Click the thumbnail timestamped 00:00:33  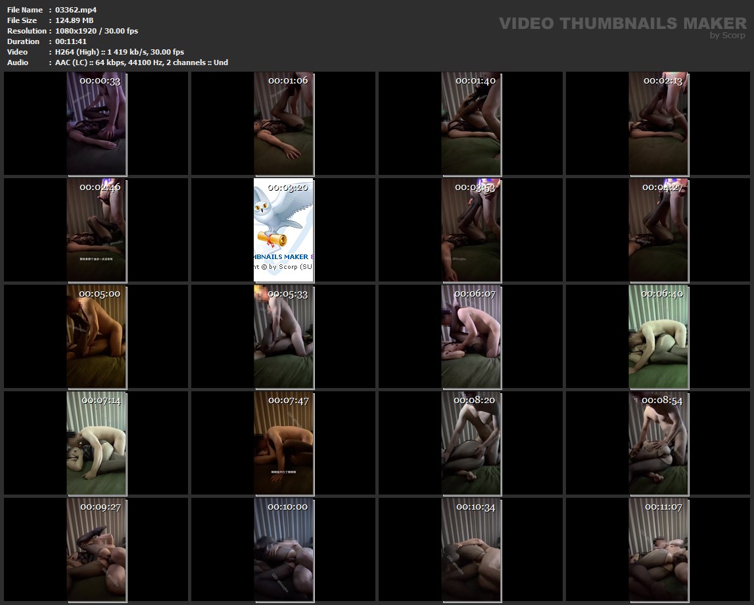[97, 124]
